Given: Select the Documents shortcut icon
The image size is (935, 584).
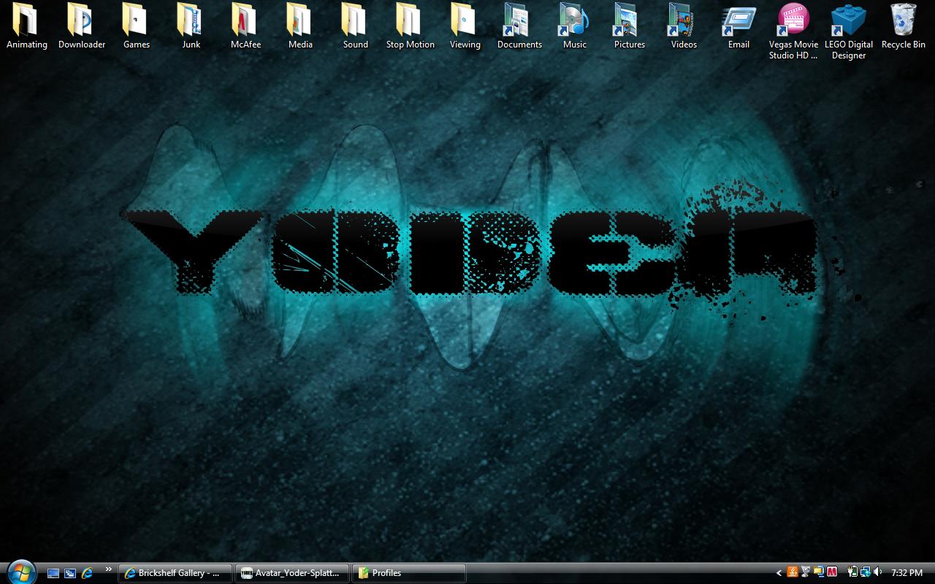Looking at the screenshot, I should pyautogui.click(x=520, y=27).
